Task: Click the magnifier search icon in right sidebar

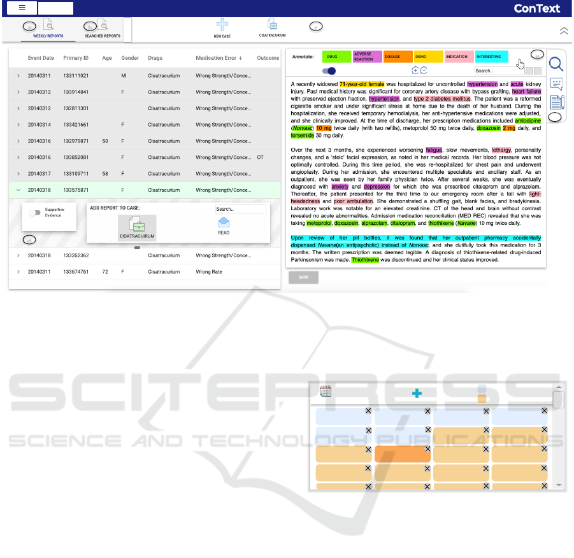Action: point(556,64)
